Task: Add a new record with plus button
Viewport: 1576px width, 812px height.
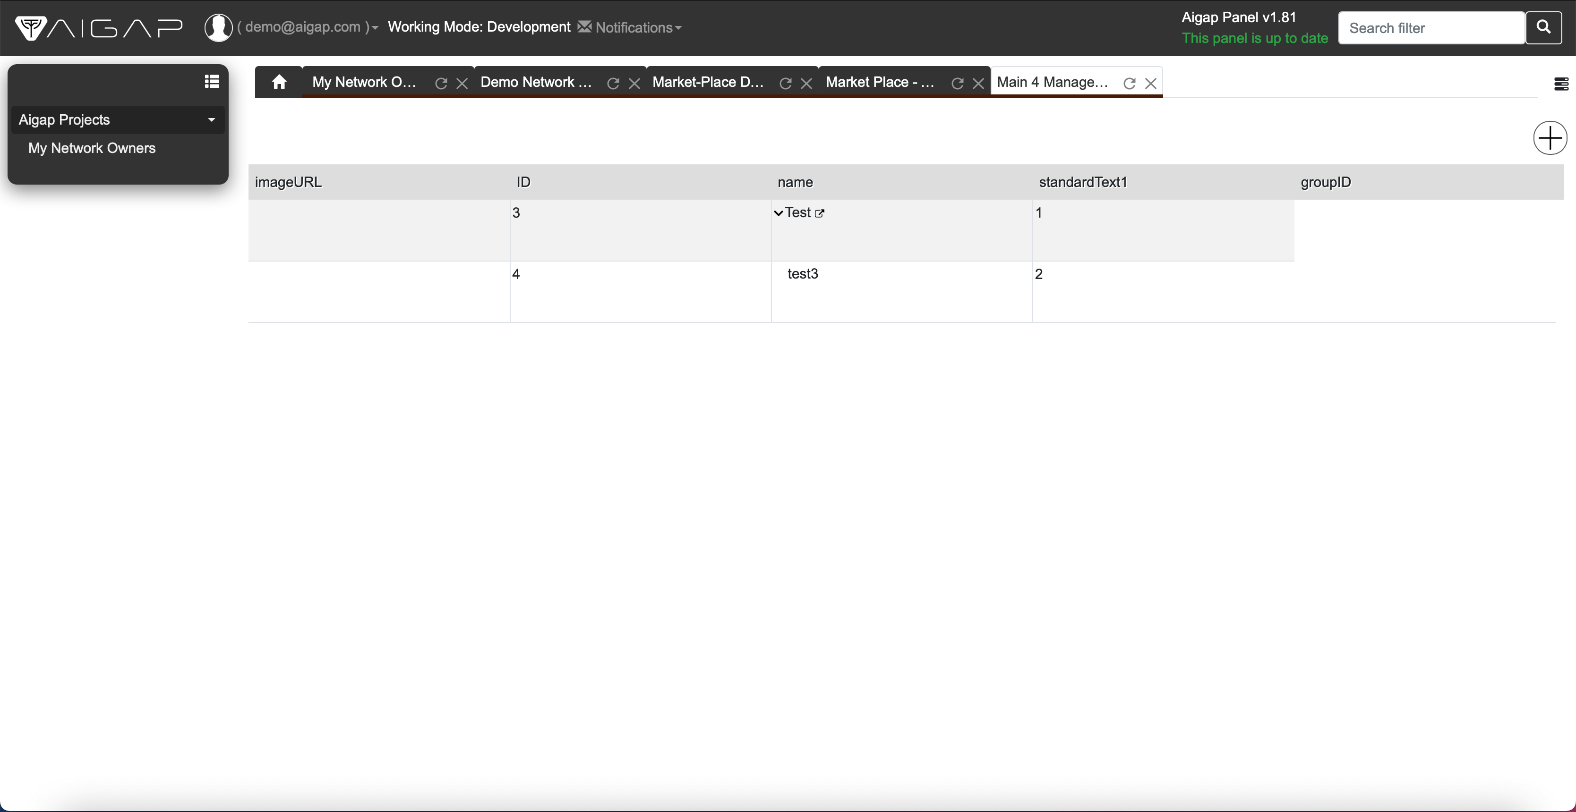Action: (x=1550, y=138)
